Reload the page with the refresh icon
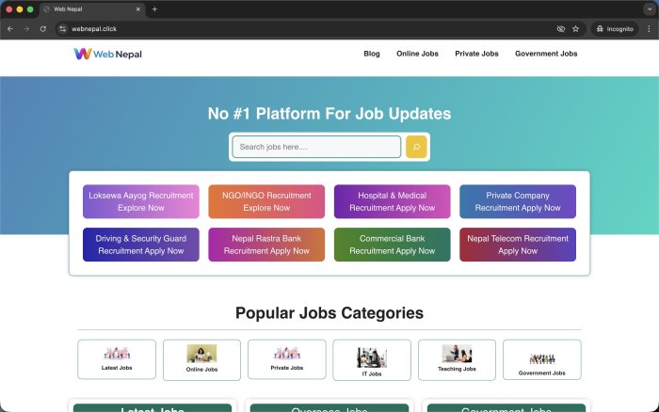The height and width of the screenshot is (412, 659). [43, 29]
